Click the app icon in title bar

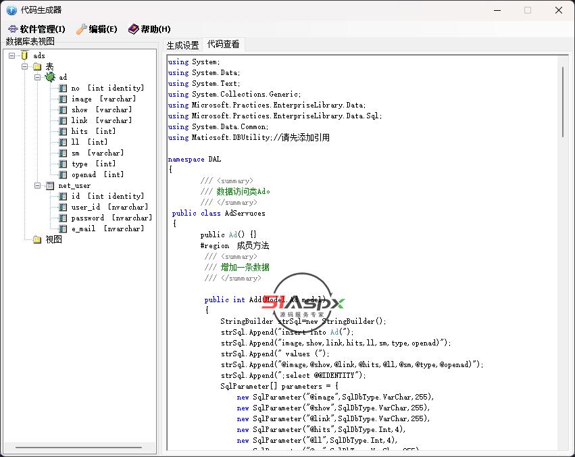click(11, 10)
